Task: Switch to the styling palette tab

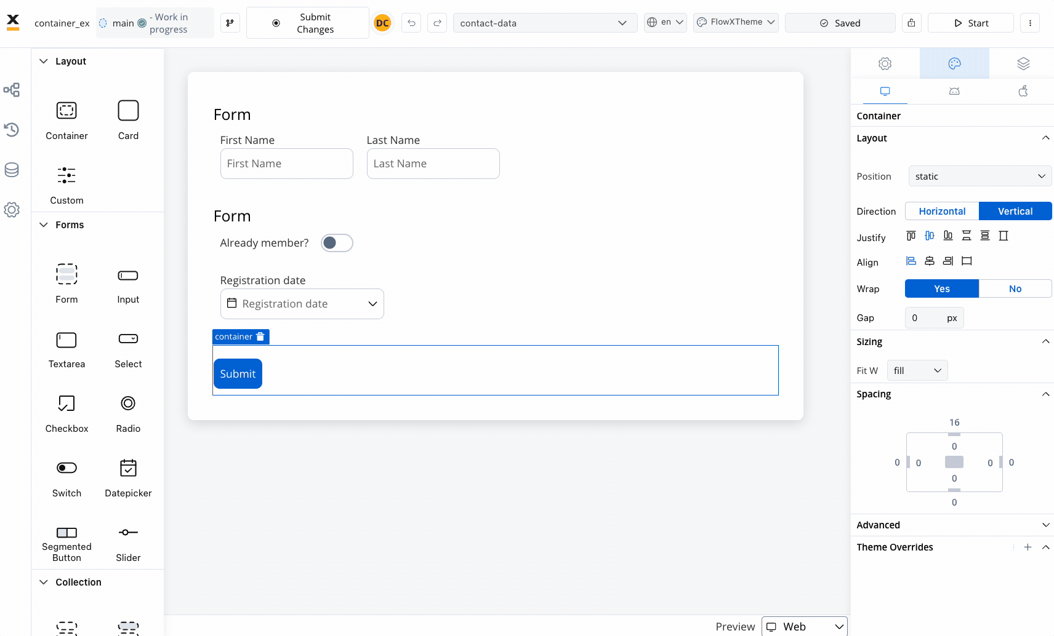Action: click(x=954, y=63)
